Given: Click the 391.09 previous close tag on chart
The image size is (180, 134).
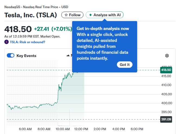Looking at the screenshot, I should pyautogui.click(x=166, y=119).
